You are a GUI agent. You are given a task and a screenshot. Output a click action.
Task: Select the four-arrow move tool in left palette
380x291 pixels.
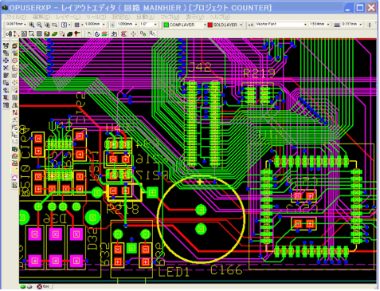(6, 60)
